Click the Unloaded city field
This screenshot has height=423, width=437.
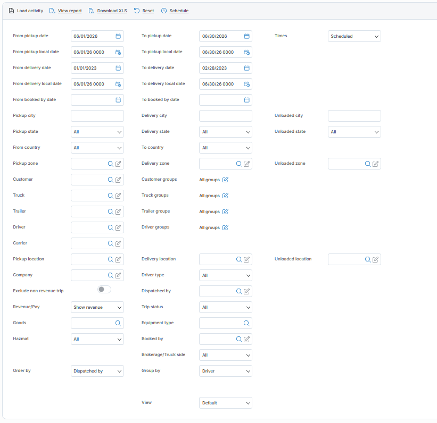click(x=354, y=116)
